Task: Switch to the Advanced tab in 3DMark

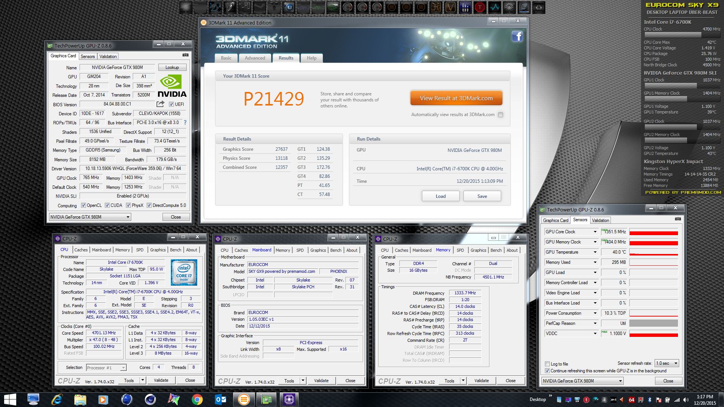Action: (x=255, y=58)
